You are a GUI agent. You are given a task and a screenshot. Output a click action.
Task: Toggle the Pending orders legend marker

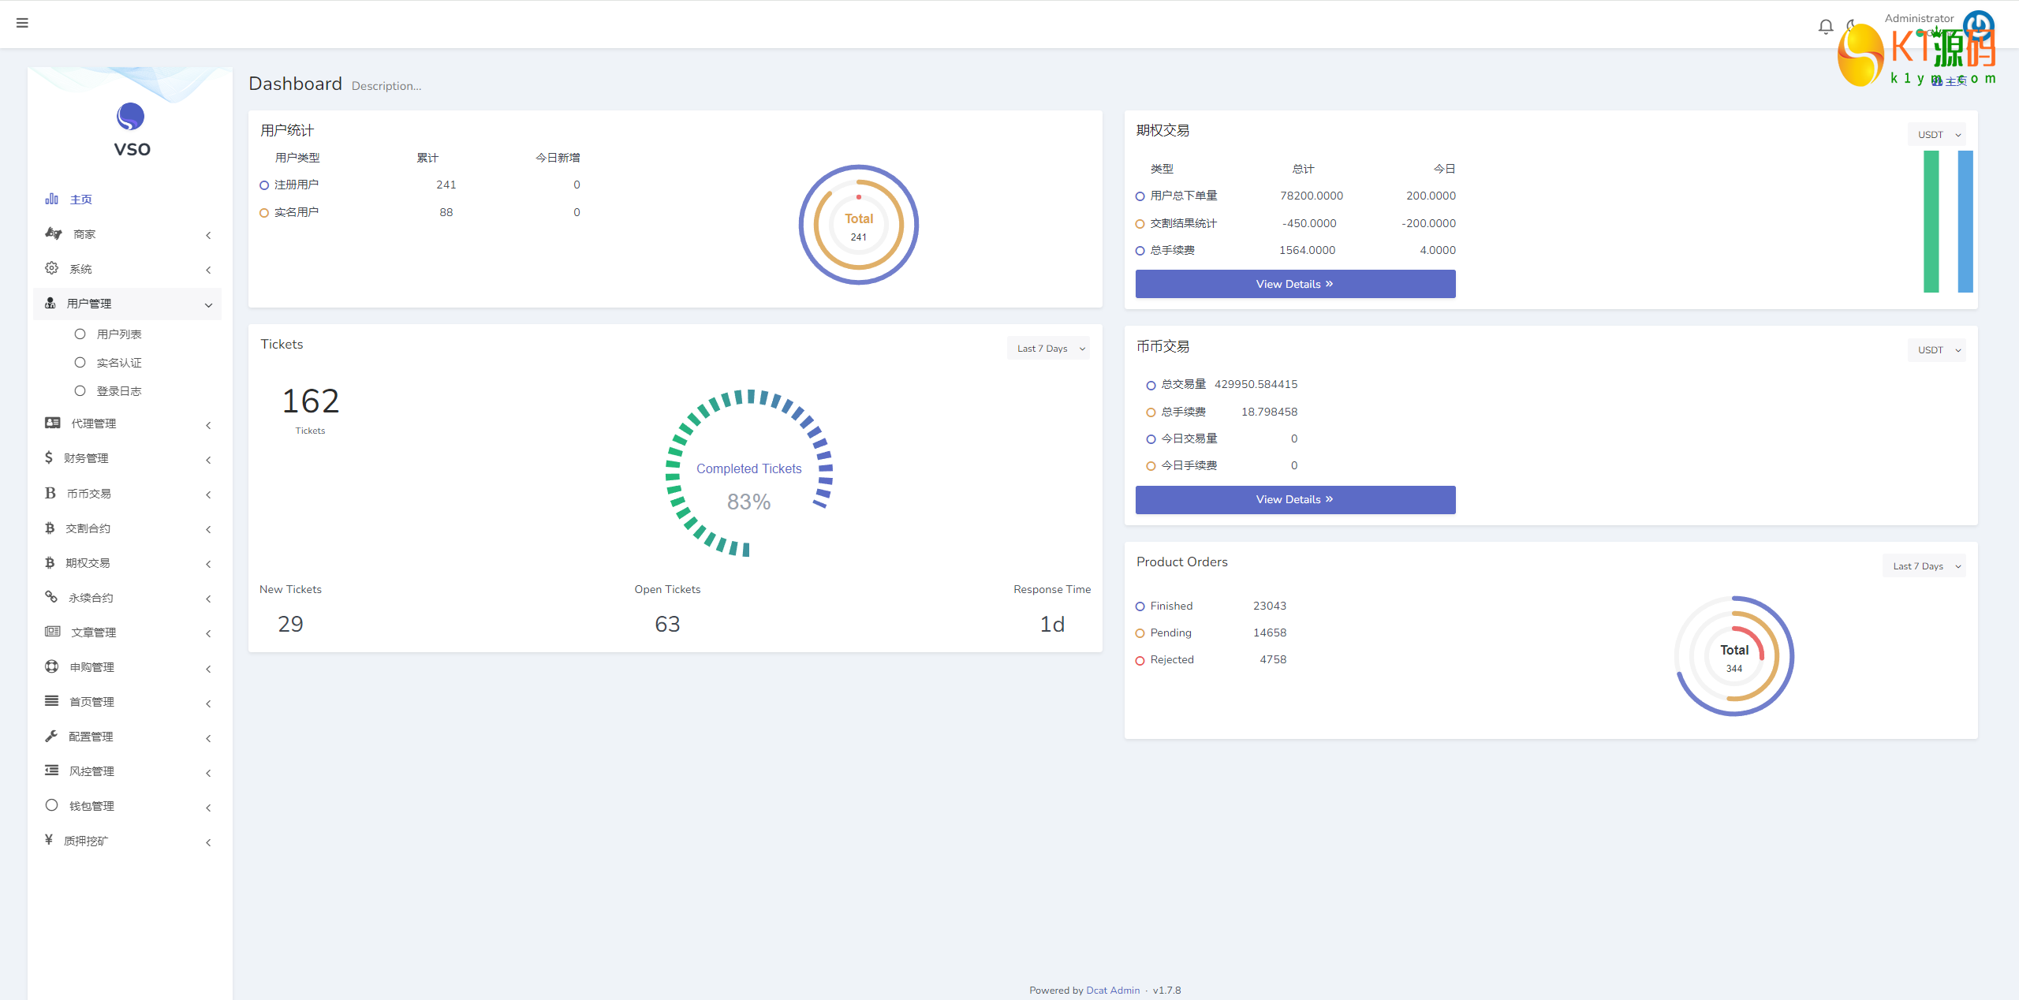point(1140,633)
